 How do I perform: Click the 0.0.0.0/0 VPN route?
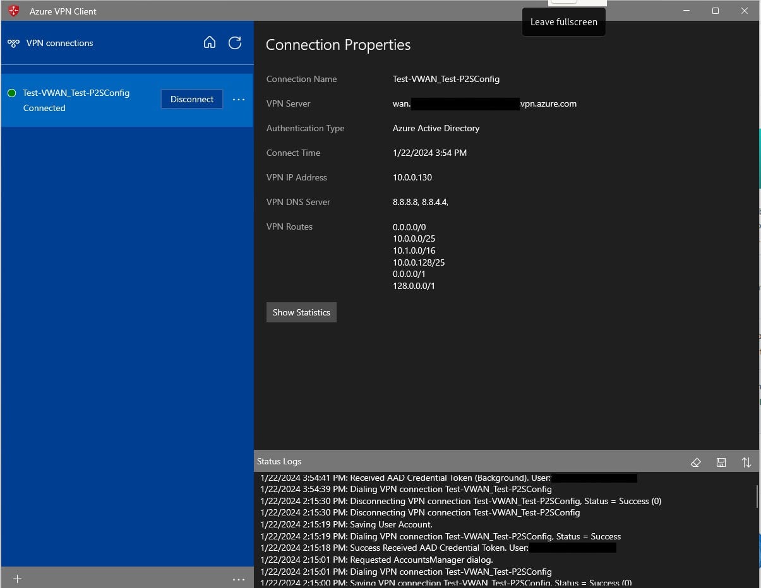[409, 227]
